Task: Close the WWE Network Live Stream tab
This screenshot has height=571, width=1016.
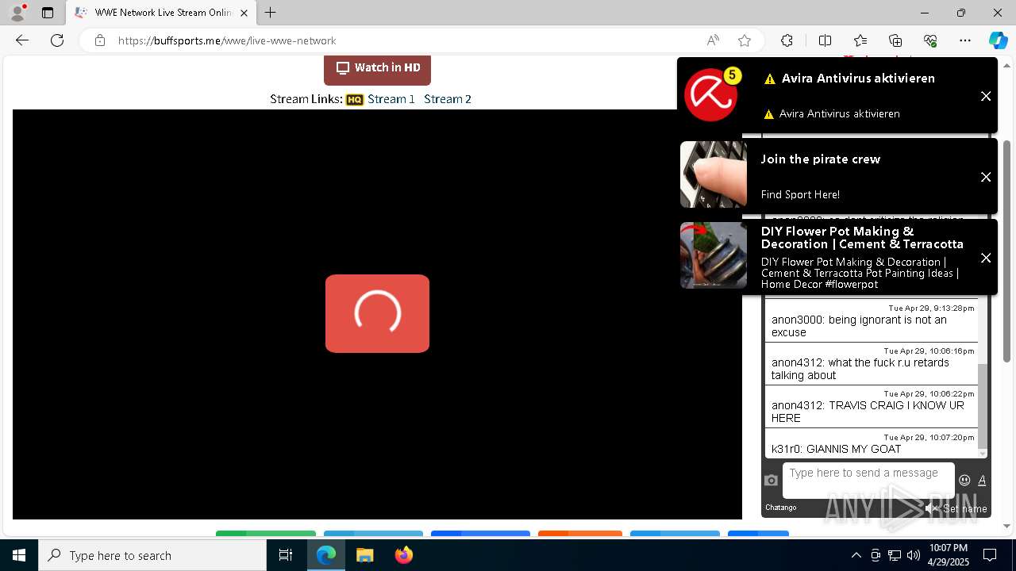Action: pos(244,13)
